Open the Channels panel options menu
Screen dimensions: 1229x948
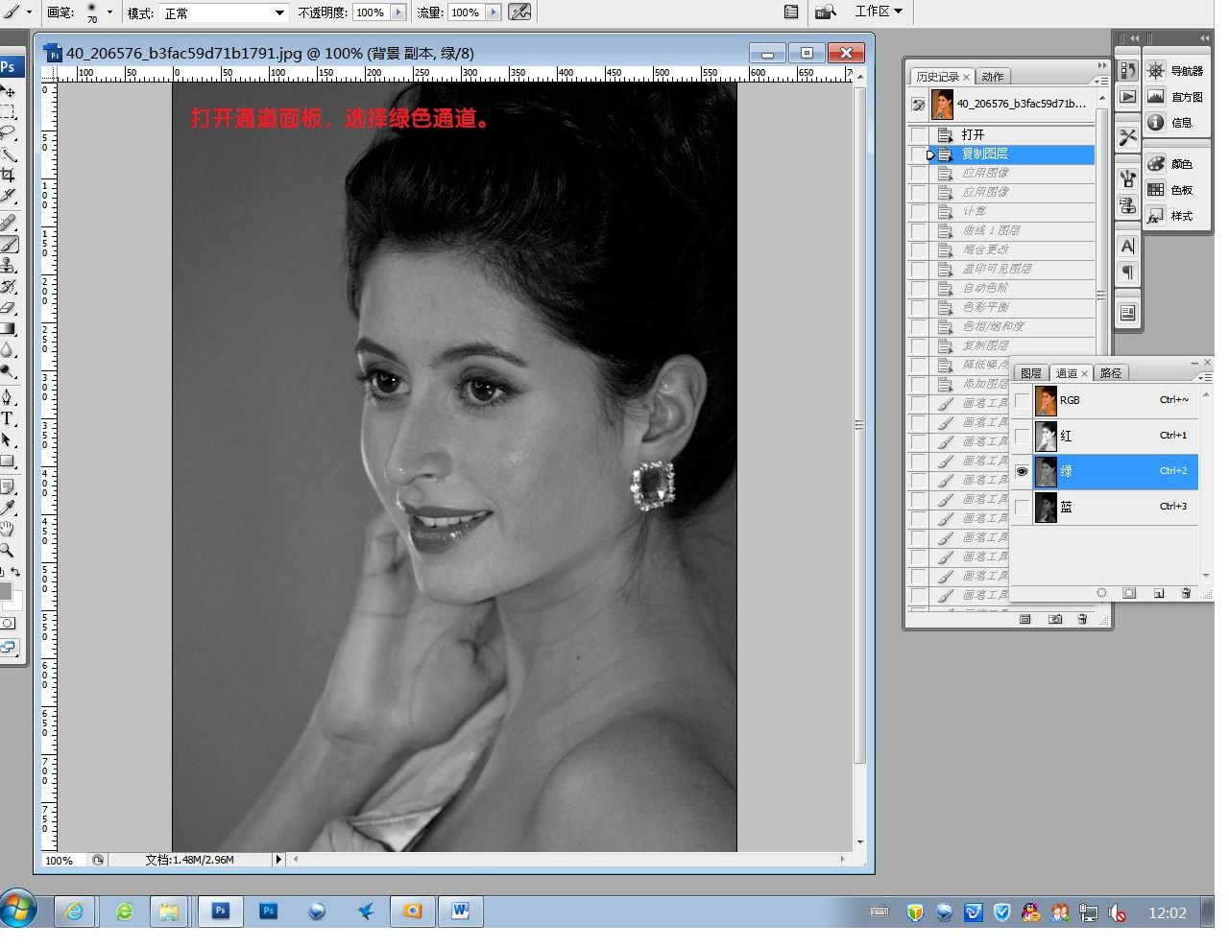1207,376
